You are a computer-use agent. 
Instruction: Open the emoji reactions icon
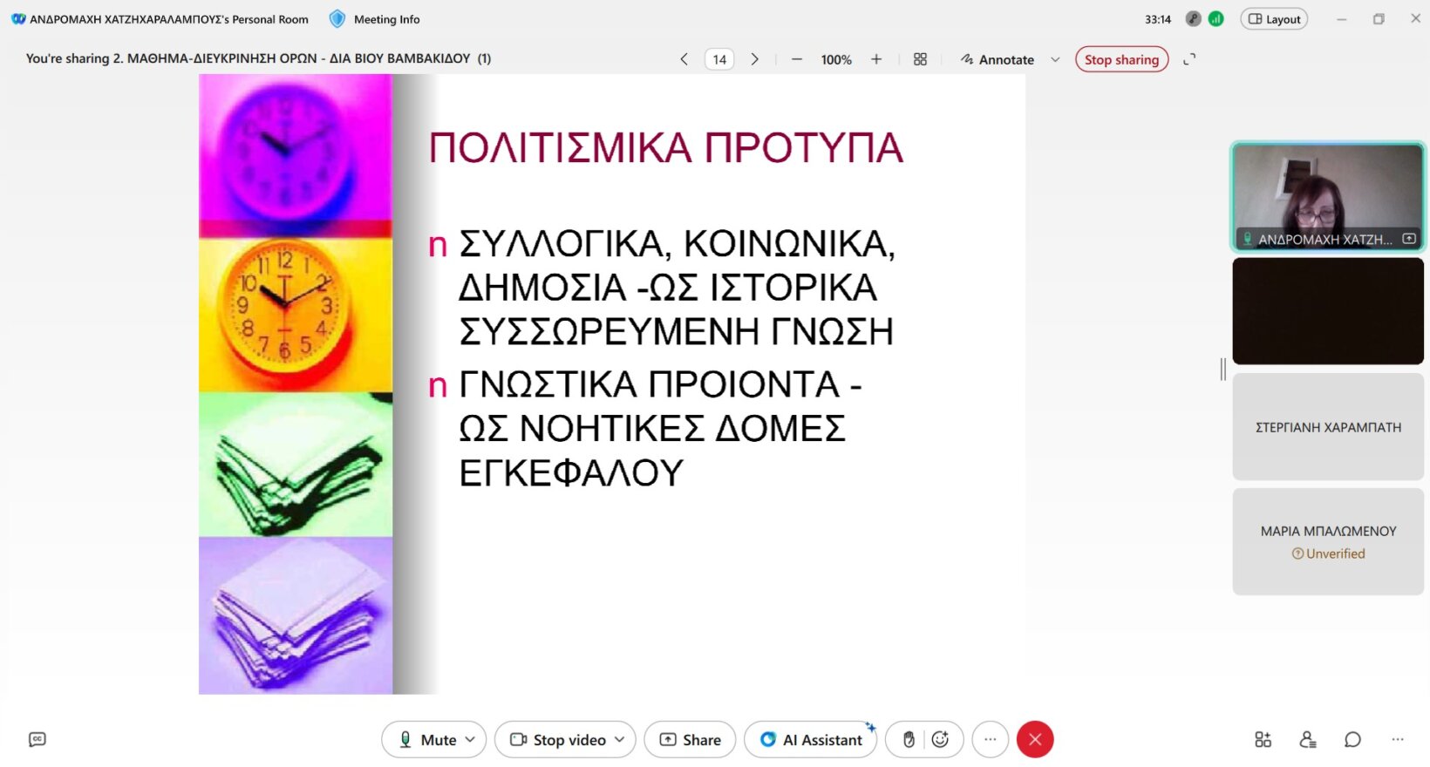pyautogui.click(x=940, y=739)
